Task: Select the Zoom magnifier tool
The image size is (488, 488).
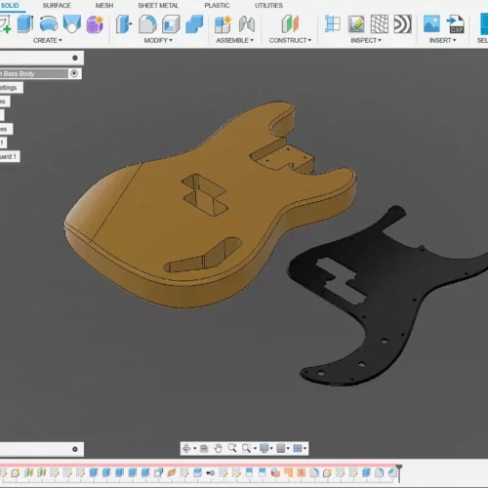Action: point(232,448)
